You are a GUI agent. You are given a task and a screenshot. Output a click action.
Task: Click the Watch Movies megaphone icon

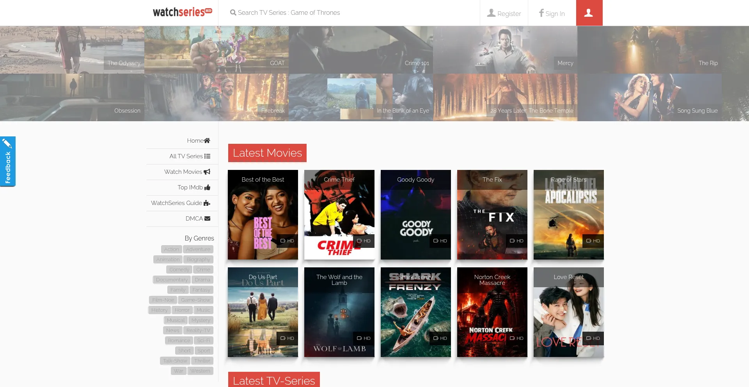pyautogui.click(x=207, y=172)
